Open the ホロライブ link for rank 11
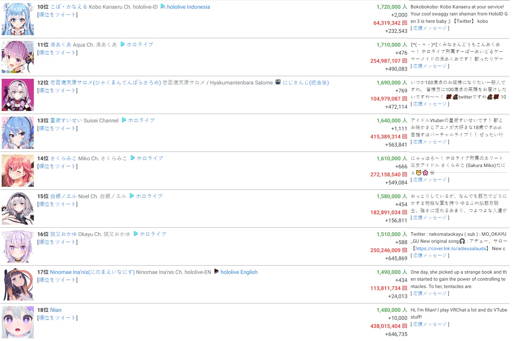This screenshot has width=513, height=341. pyautogui.click(x=140, y=45)
